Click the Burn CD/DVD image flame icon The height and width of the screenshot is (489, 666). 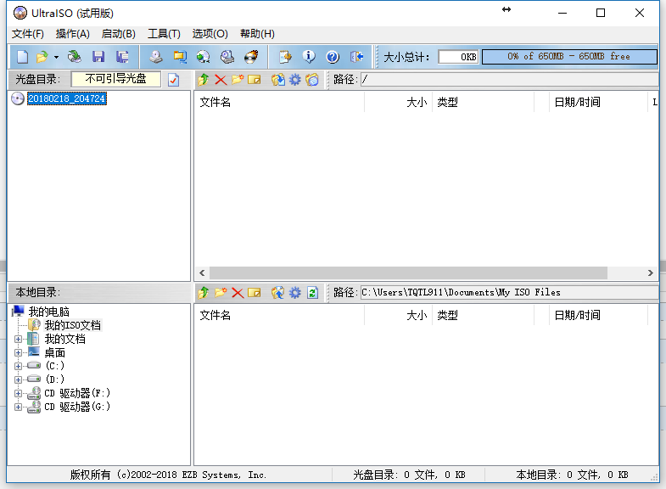tap(251, 57)
